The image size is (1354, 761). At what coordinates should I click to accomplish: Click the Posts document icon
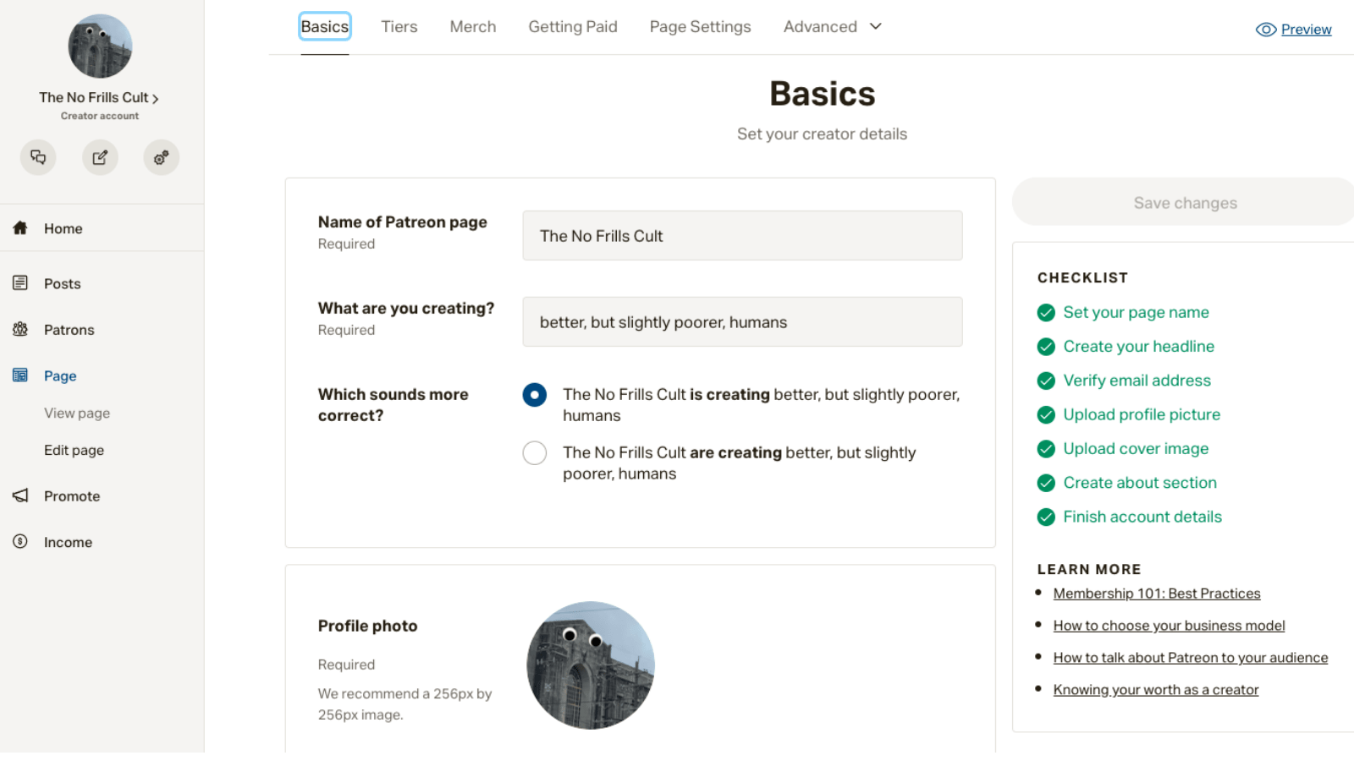pos(20,283)
